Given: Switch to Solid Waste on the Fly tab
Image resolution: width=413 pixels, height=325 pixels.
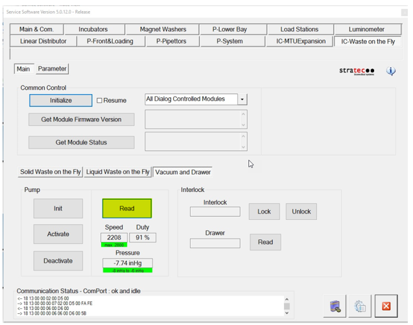Looking at the screenshot, I should click(51, 172).
